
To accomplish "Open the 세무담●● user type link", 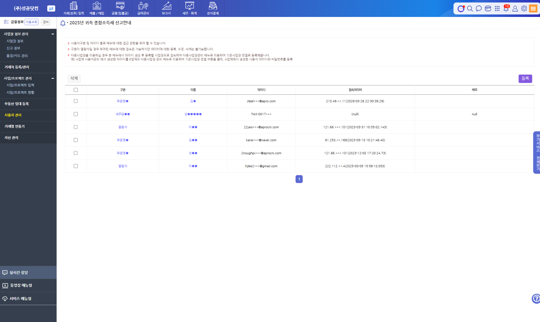I will click(x=123, y=114).
